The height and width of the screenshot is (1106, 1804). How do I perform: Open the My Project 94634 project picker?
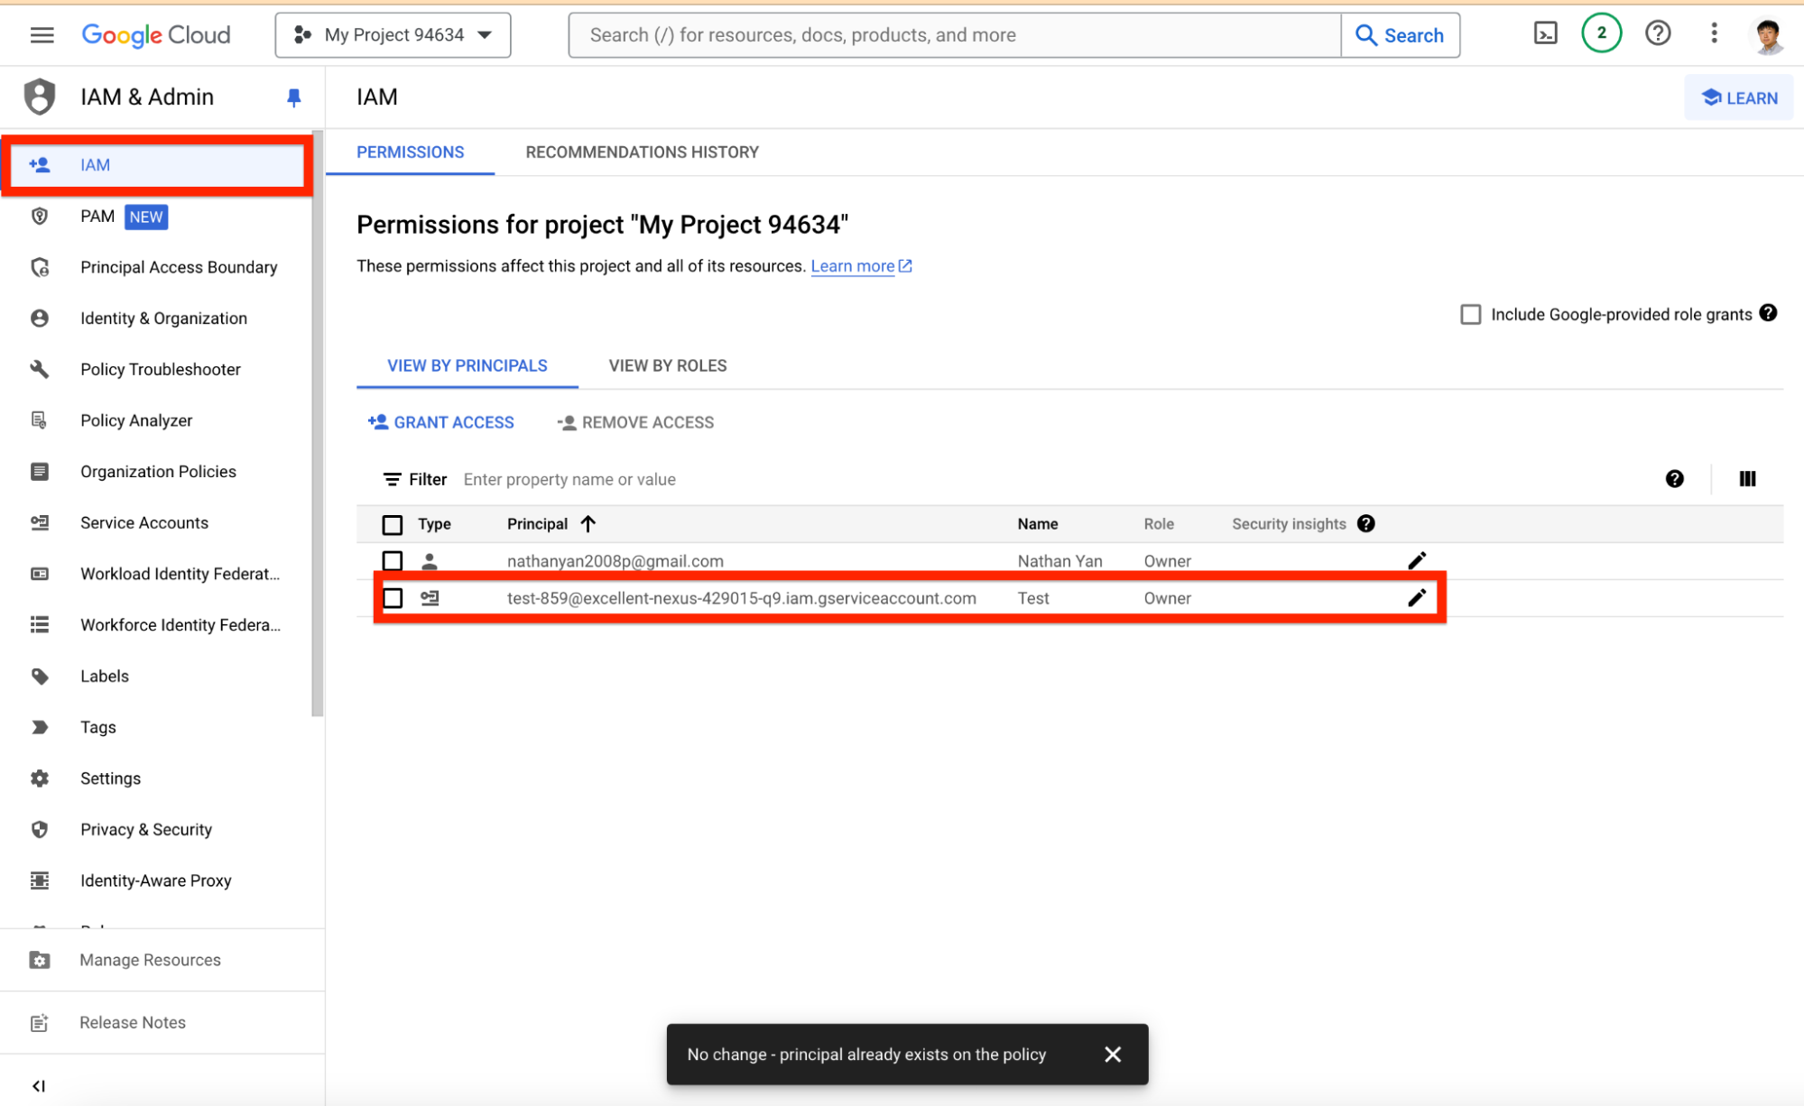point(393,35)
